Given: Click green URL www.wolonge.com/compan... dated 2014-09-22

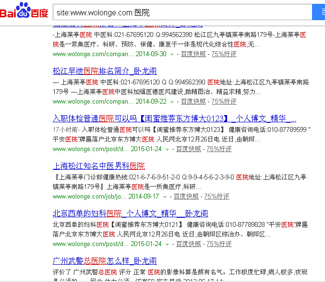Looking at the screenshot, I should [93, 102].
